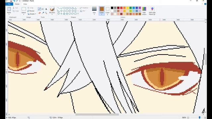212x119 pixels.
Task: Choose the Oval shape
Action: point(64,8)
